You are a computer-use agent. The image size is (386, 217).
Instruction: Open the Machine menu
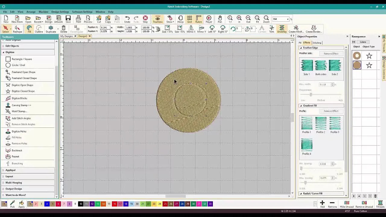click(43, 12)
